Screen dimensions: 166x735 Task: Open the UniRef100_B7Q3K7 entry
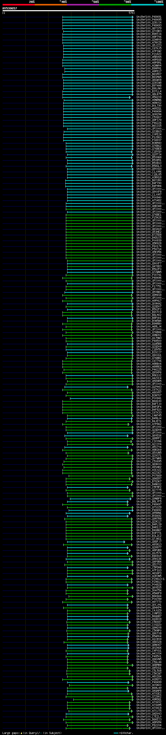coord(149,481)
